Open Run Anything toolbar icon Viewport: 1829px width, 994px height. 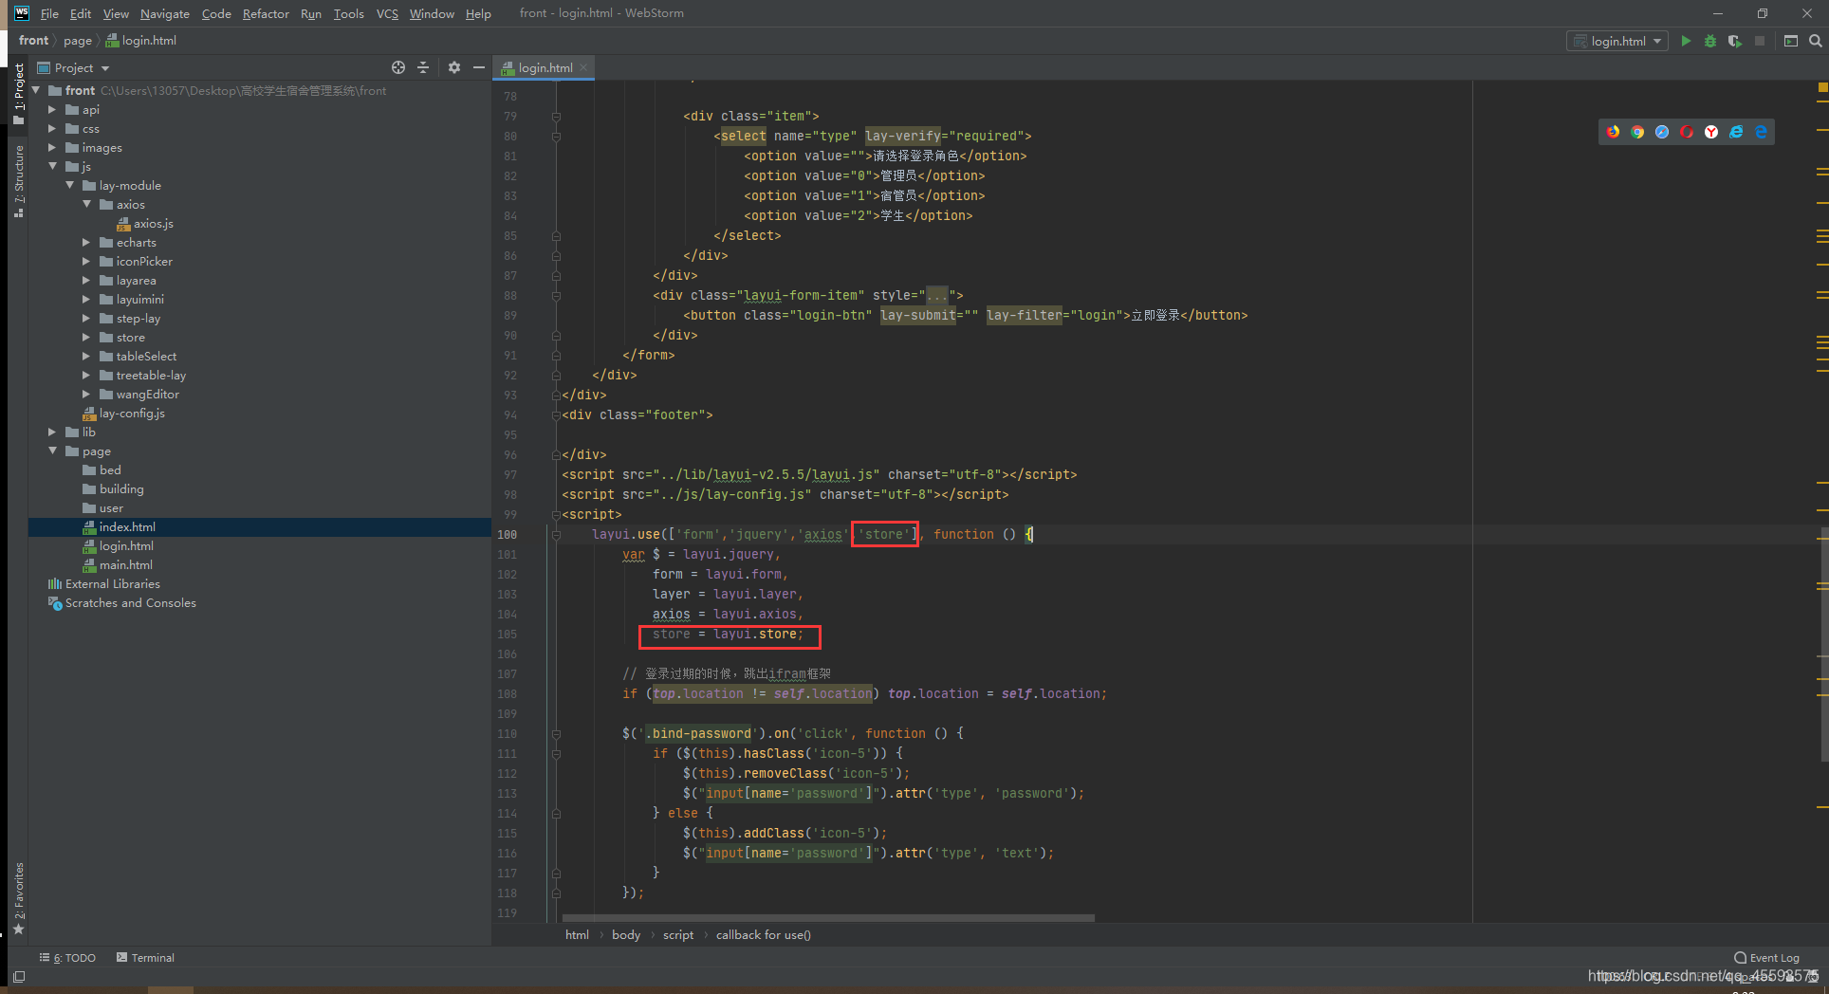tap(1791, 41)
